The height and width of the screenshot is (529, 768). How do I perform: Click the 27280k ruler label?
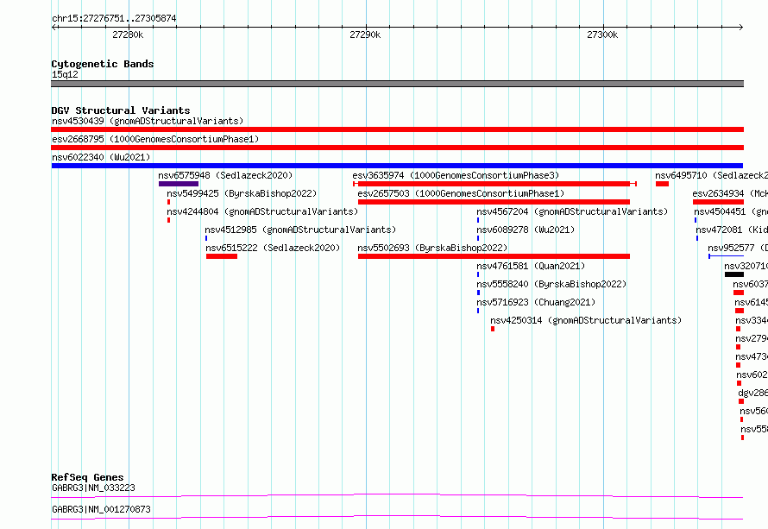click(128, 35)
